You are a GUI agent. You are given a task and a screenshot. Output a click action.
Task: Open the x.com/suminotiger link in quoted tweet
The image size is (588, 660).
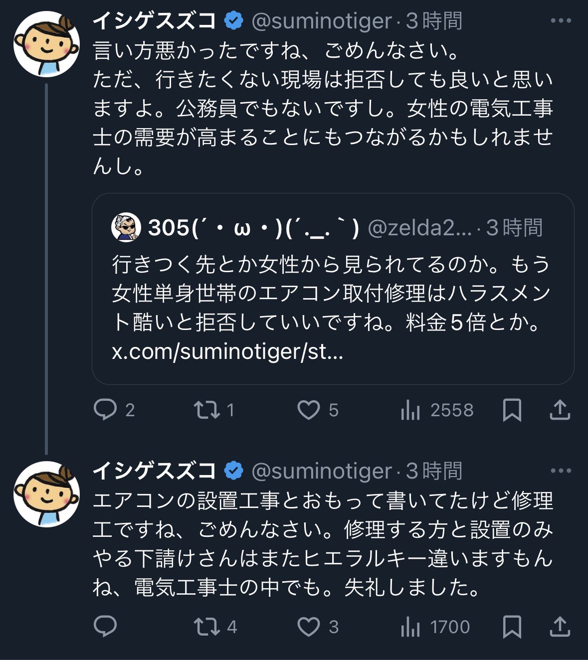pyautogui.click(x=227, y=352)
